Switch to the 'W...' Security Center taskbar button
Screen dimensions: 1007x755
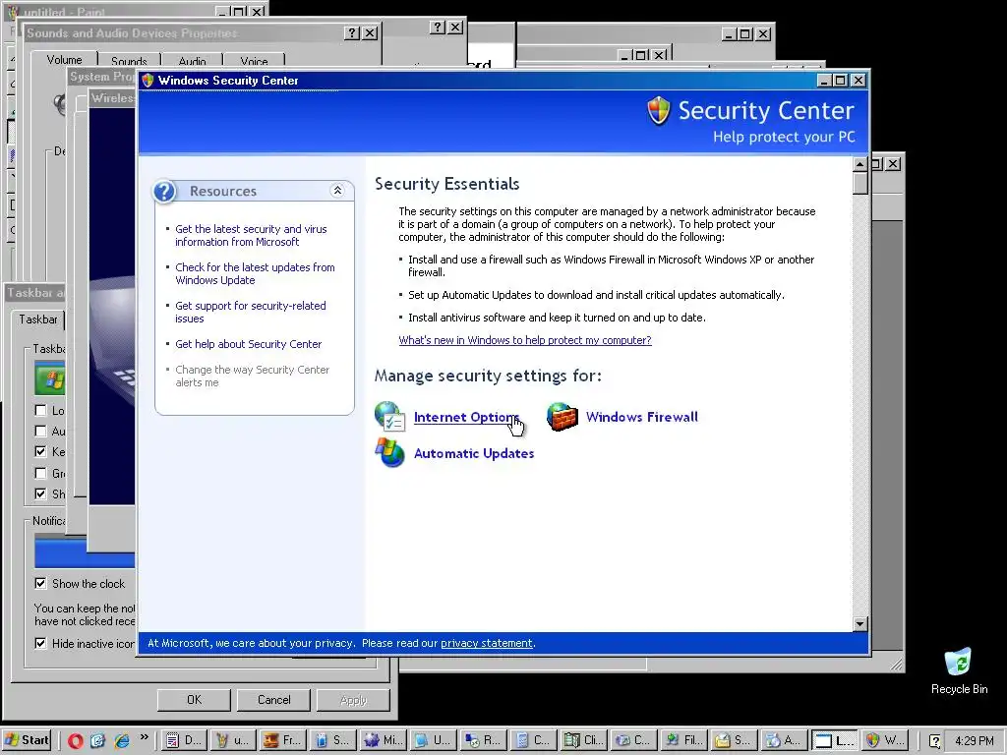click(884, 740)
